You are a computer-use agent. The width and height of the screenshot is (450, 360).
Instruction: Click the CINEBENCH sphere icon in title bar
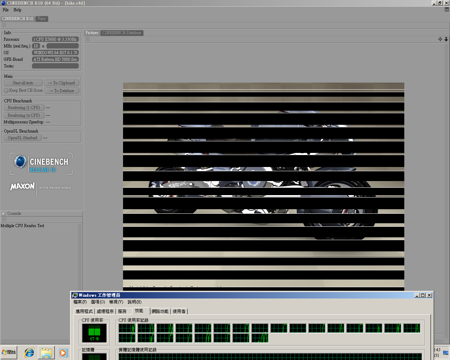tap(3, 3)
